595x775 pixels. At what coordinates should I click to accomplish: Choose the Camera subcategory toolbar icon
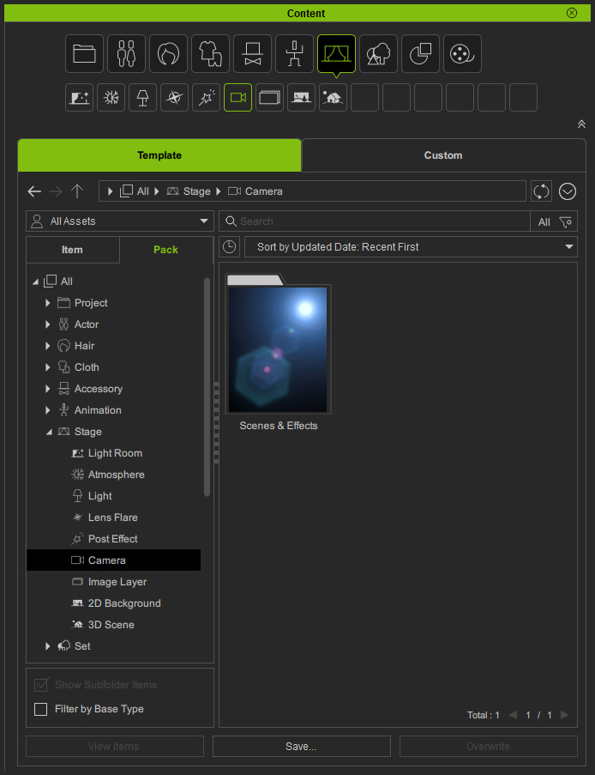click(x=238, y=97)
